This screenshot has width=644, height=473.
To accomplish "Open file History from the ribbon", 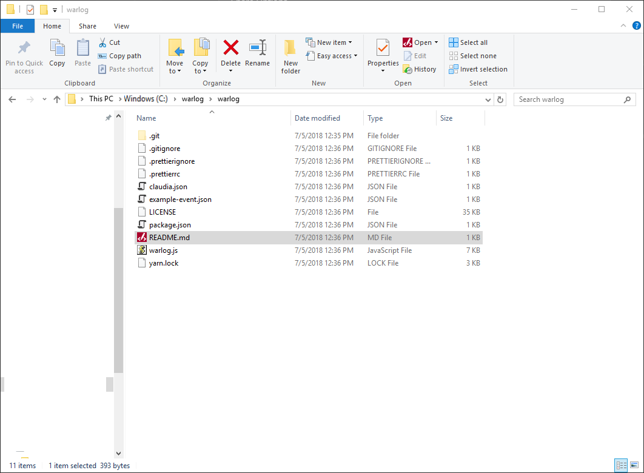I will [x=420, y=69].
